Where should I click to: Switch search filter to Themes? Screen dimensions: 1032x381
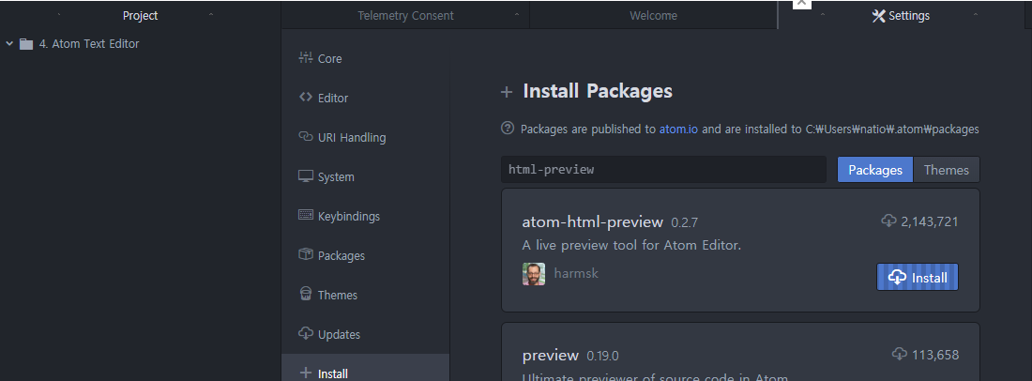[947, 170]
